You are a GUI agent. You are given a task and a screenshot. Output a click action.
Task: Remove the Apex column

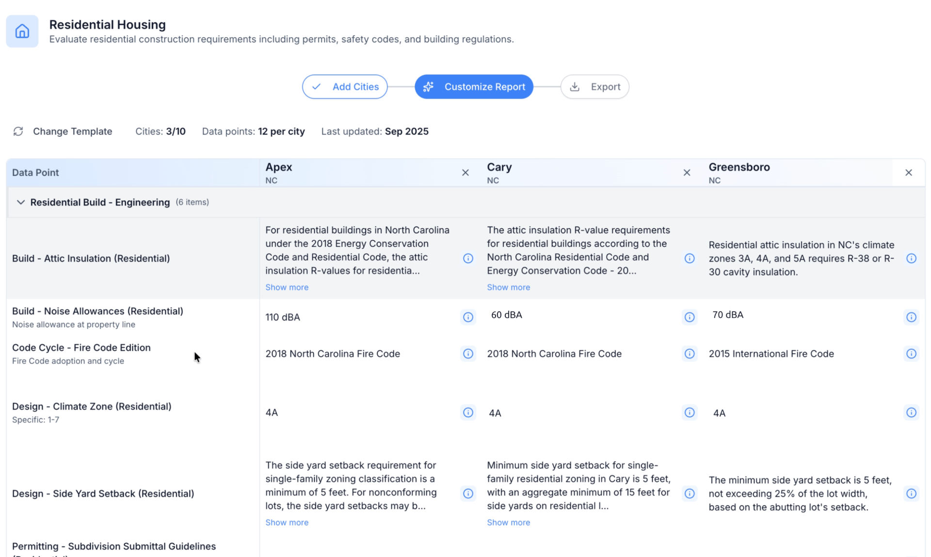465,172
